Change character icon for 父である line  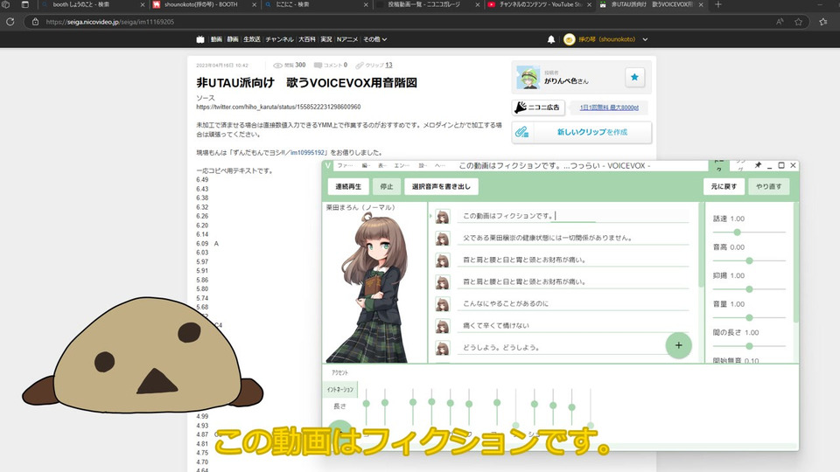pos(443,238)
